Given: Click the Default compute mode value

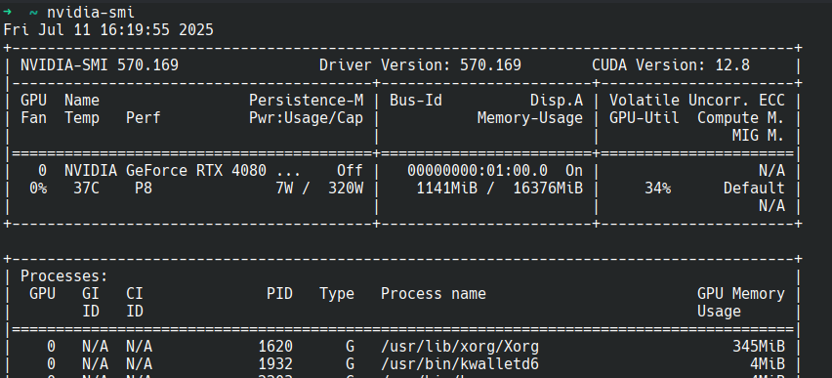Looking at the screenshot, I should [x=754, y=188].
